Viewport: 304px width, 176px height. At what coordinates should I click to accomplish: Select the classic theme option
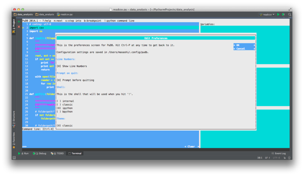65,125
